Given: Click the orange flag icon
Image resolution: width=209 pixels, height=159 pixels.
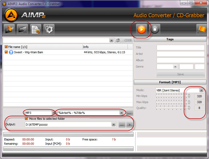Looking at the screenshot, I should coord(202,29).
